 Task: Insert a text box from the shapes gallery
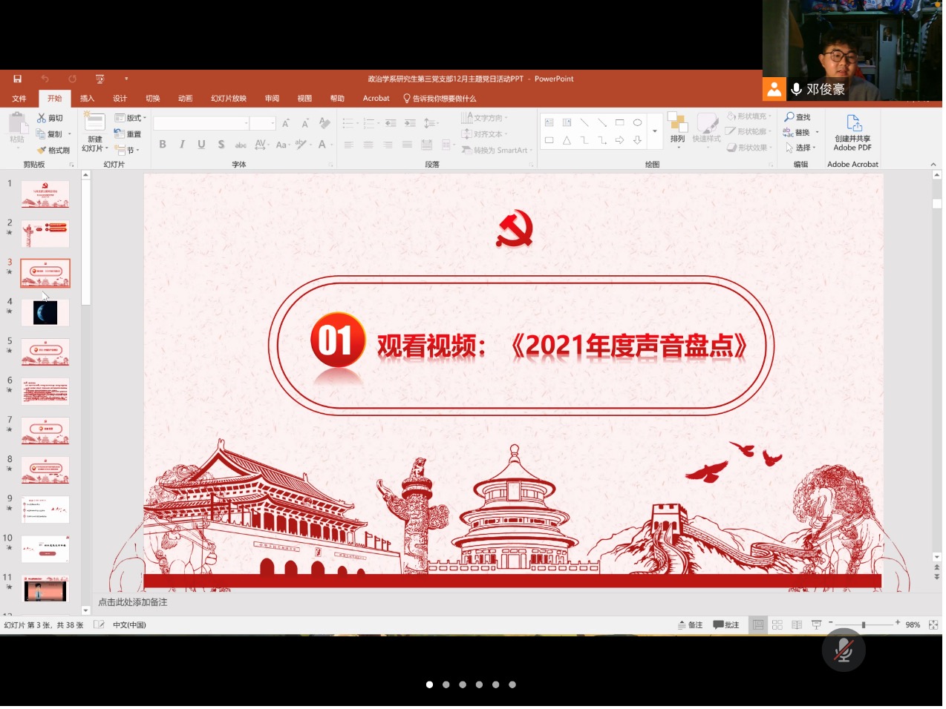[x=549, y=123]
